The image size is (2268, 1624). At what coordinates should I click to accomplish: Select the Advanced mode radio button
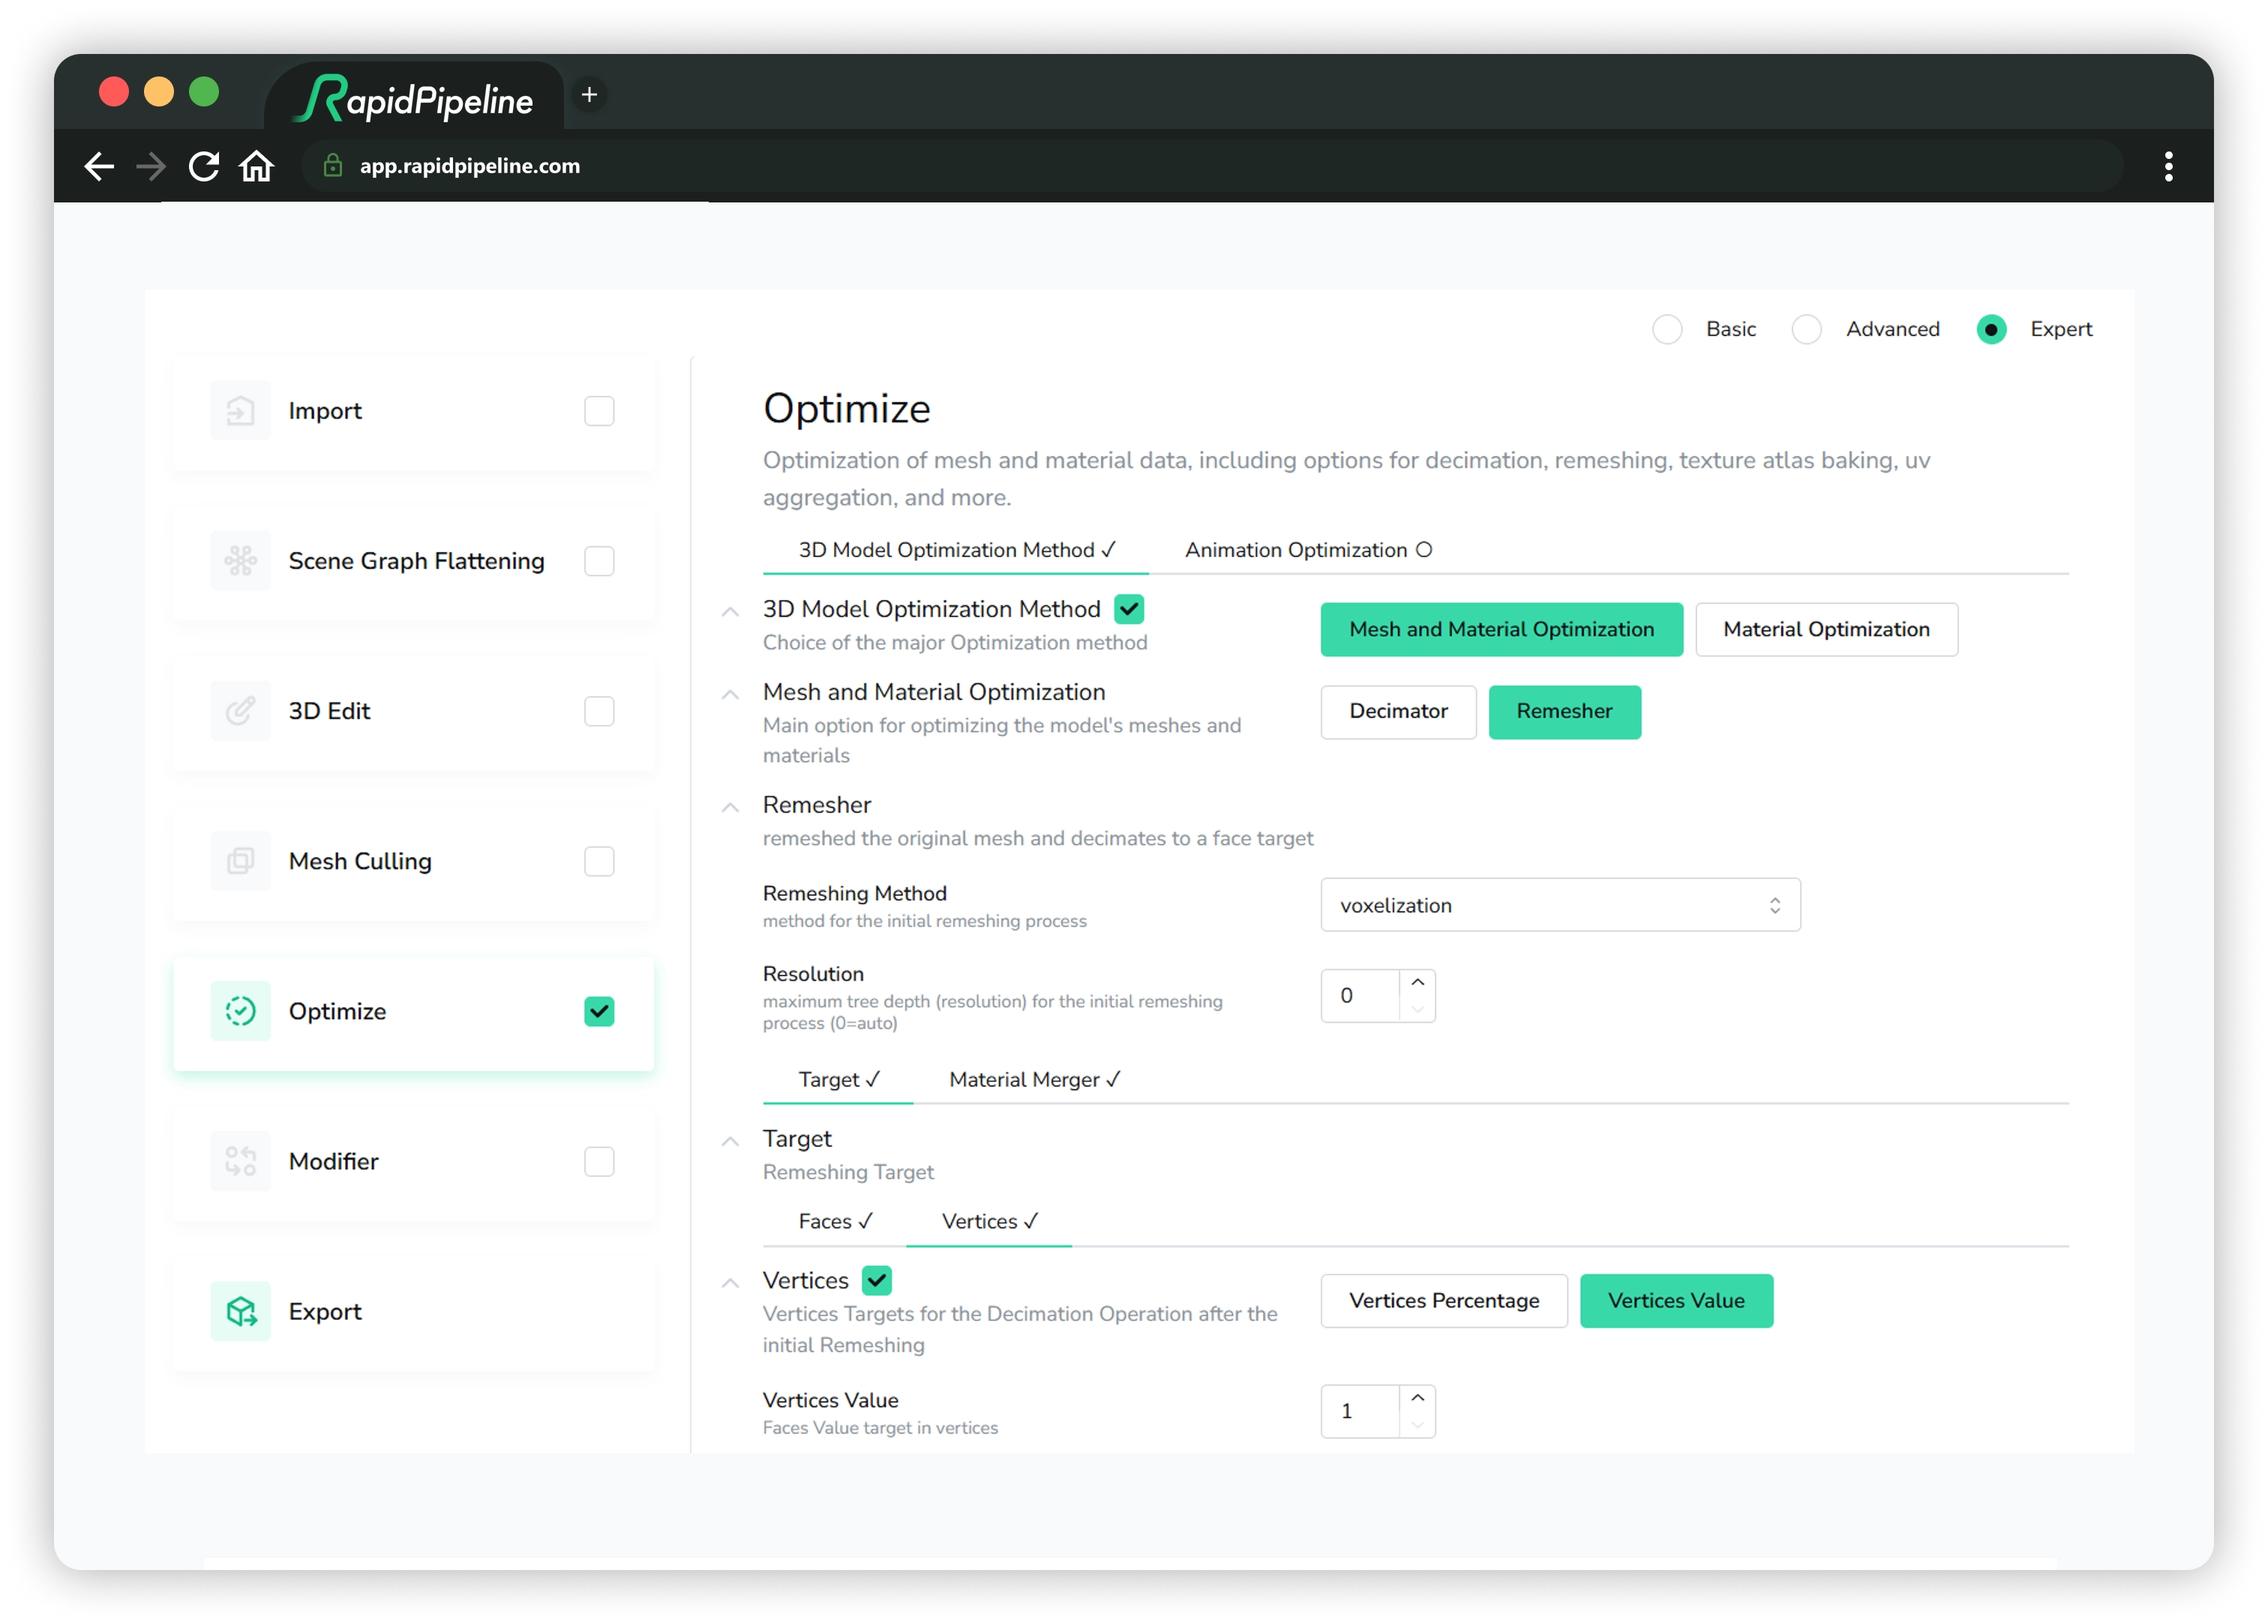tap(1806, 329)
